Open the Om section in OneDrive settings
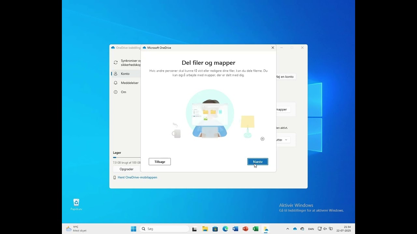The width and height of the screenshot is (417, 234). (x=124, y=92)
